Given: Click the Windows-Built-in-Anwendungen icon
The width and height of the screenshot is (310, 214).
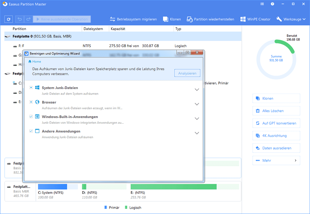Looking at the screenshot, I should [x=37, y=117].
